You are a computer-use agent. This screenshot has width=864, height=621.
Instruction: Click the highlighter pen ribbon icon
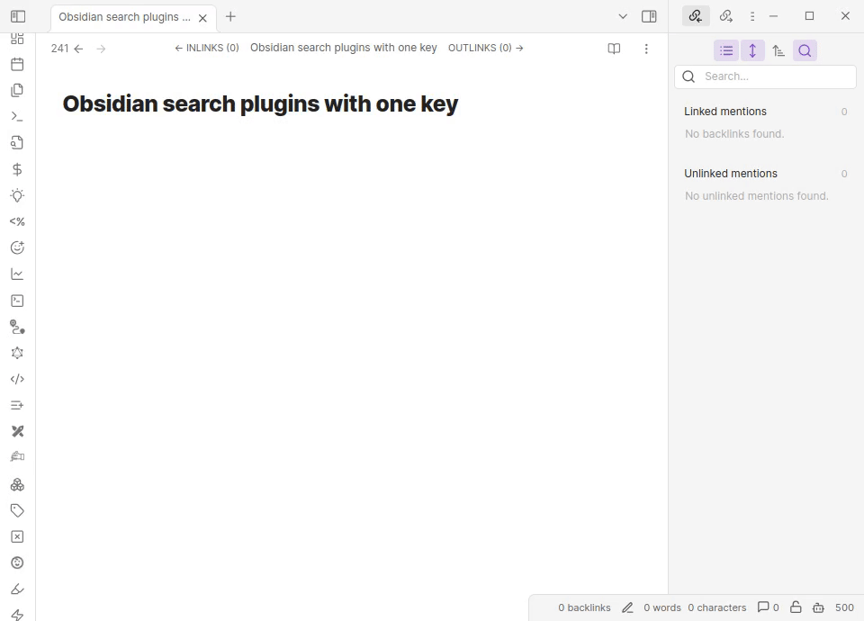(x=17, y=589)
